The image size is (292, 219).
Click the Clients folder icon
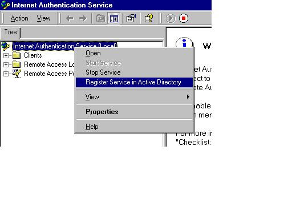point(17,55)
